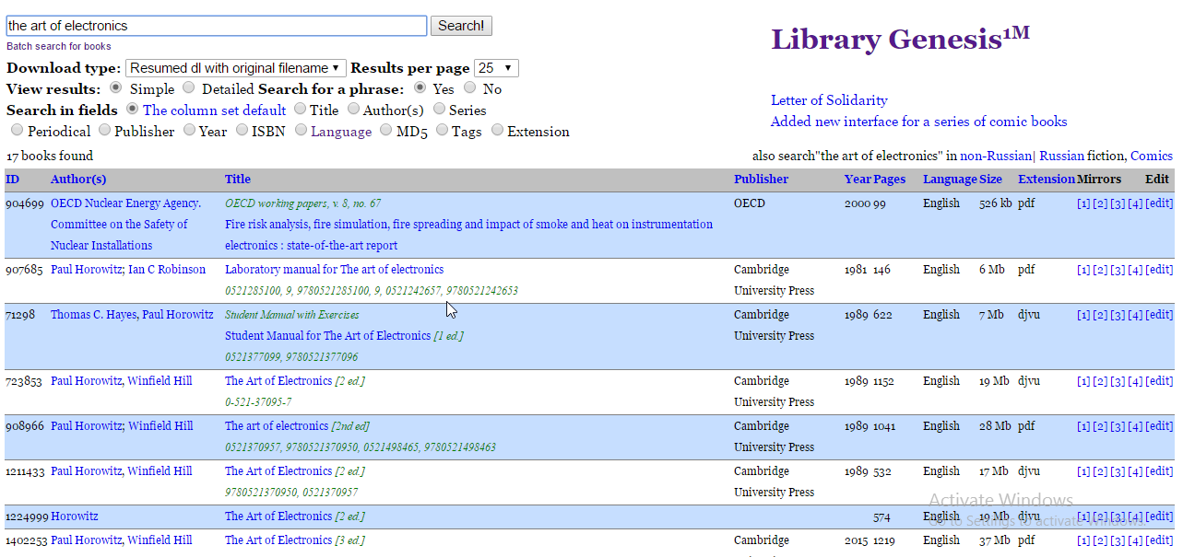This screenshot has width=1183, height=557.
Task: Select Year search field radio
Action: (188, 131)
